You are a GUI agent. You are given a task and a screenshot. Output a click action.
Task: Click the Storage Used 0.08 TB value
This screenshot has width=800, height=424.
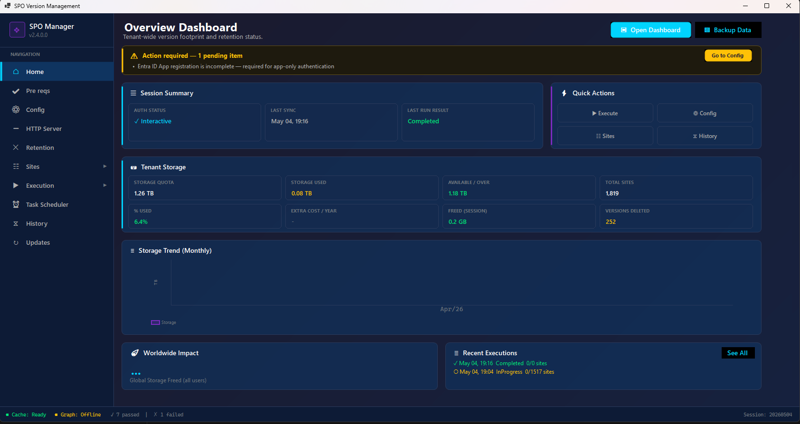pos(301,194)
